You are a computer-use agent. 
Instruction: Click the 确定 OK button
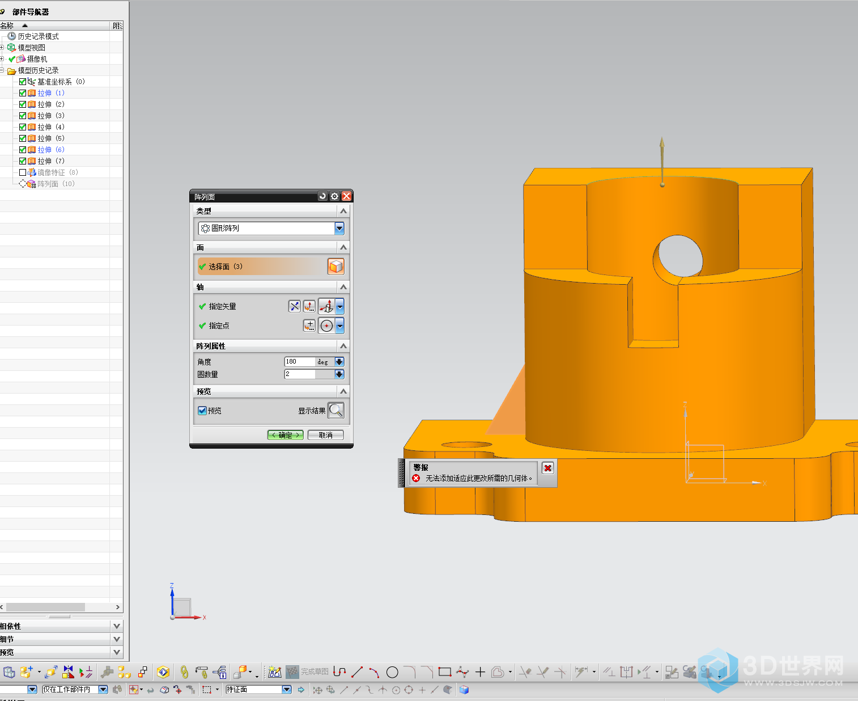[x=285, y=435]
